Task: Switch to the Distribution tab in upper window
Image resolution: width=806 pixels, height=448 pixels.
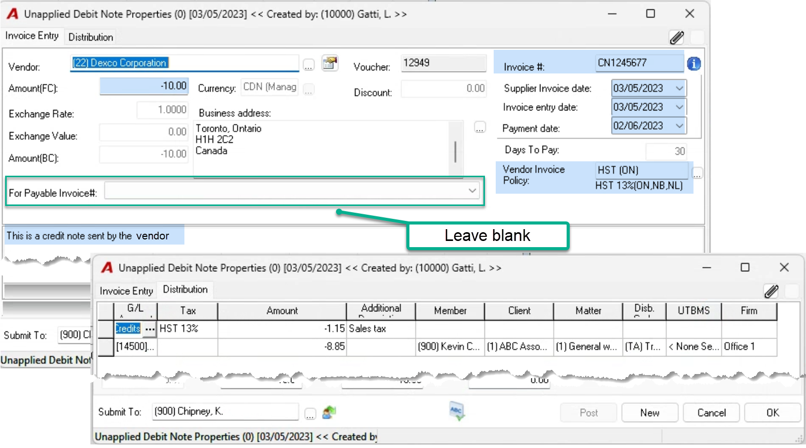Action: [90, 37]
